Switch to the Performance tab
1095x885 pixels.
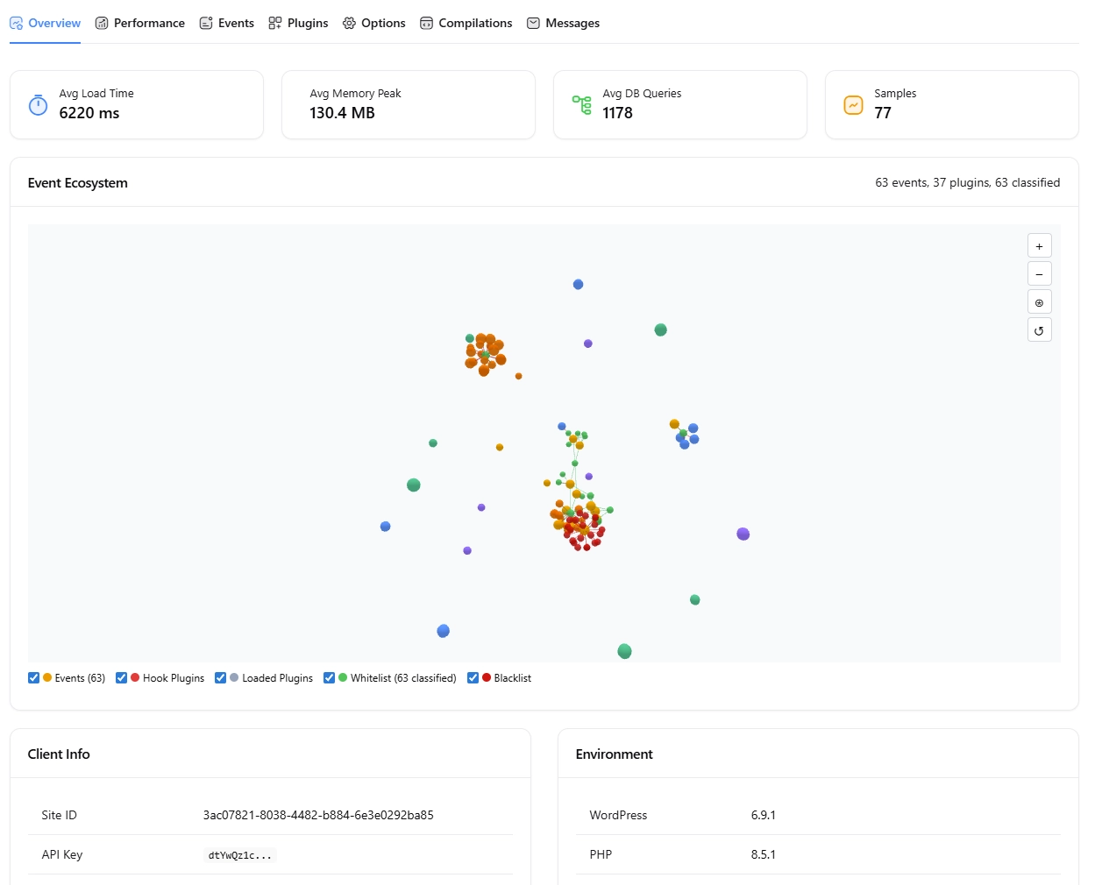click(x=139, y=23)
